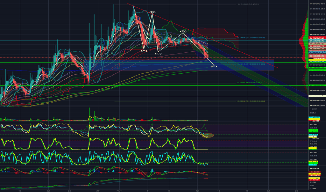Click the 0.5(0.00000304) Fibonacci label
Screen dimensions: 326x192
coord(249,83)
